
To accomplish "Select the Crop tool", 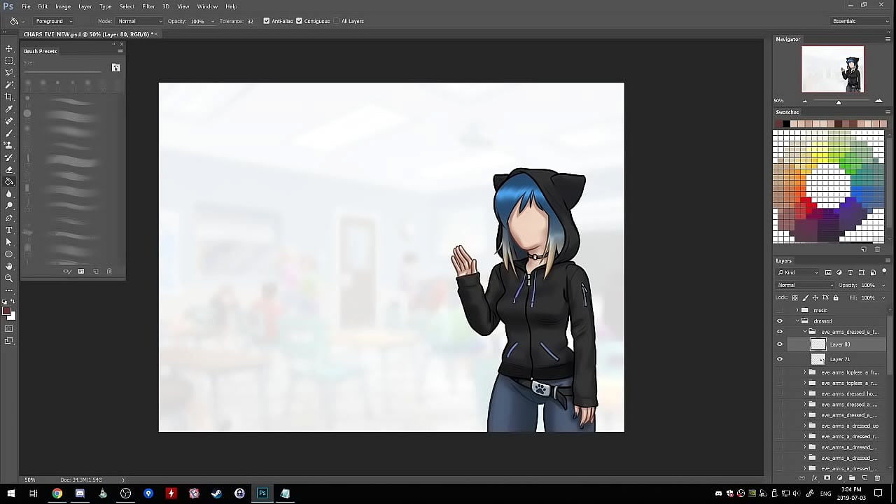I will click(9, 97).
